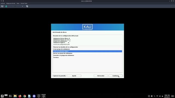The width and height of the screenshot is (175, 98).
Task: Open OBS Studio from the taskbar
Action: 39,96
